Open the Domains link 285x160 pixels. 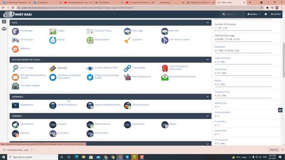[x=62, y=124]
